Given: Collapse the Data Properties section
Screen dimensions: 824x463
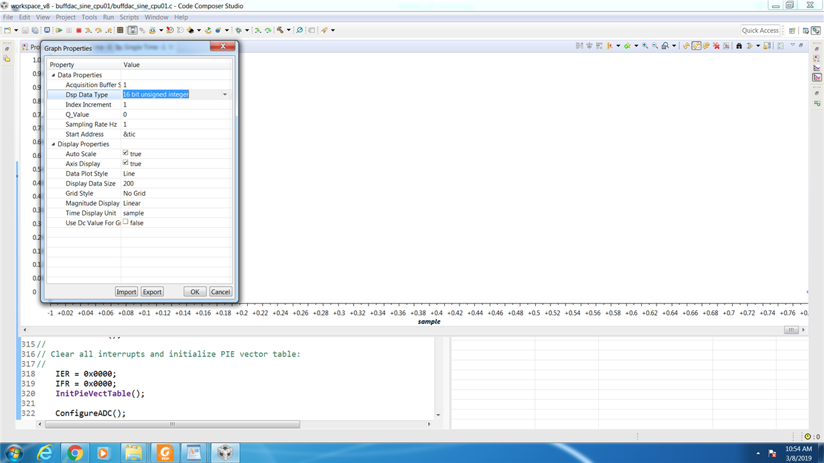Looking at the screenshot, I should point(52,74).
